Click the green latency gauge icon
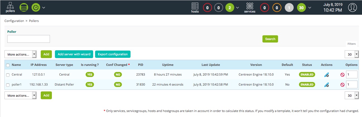362x117 pixels. point(36,8)
